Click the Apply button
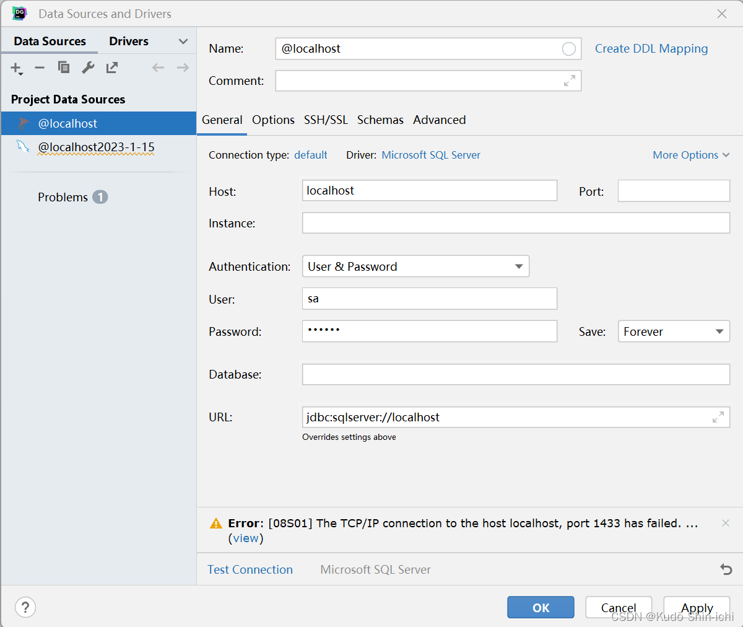The width and height of the screenshot is (743, 627). (697, 607)
